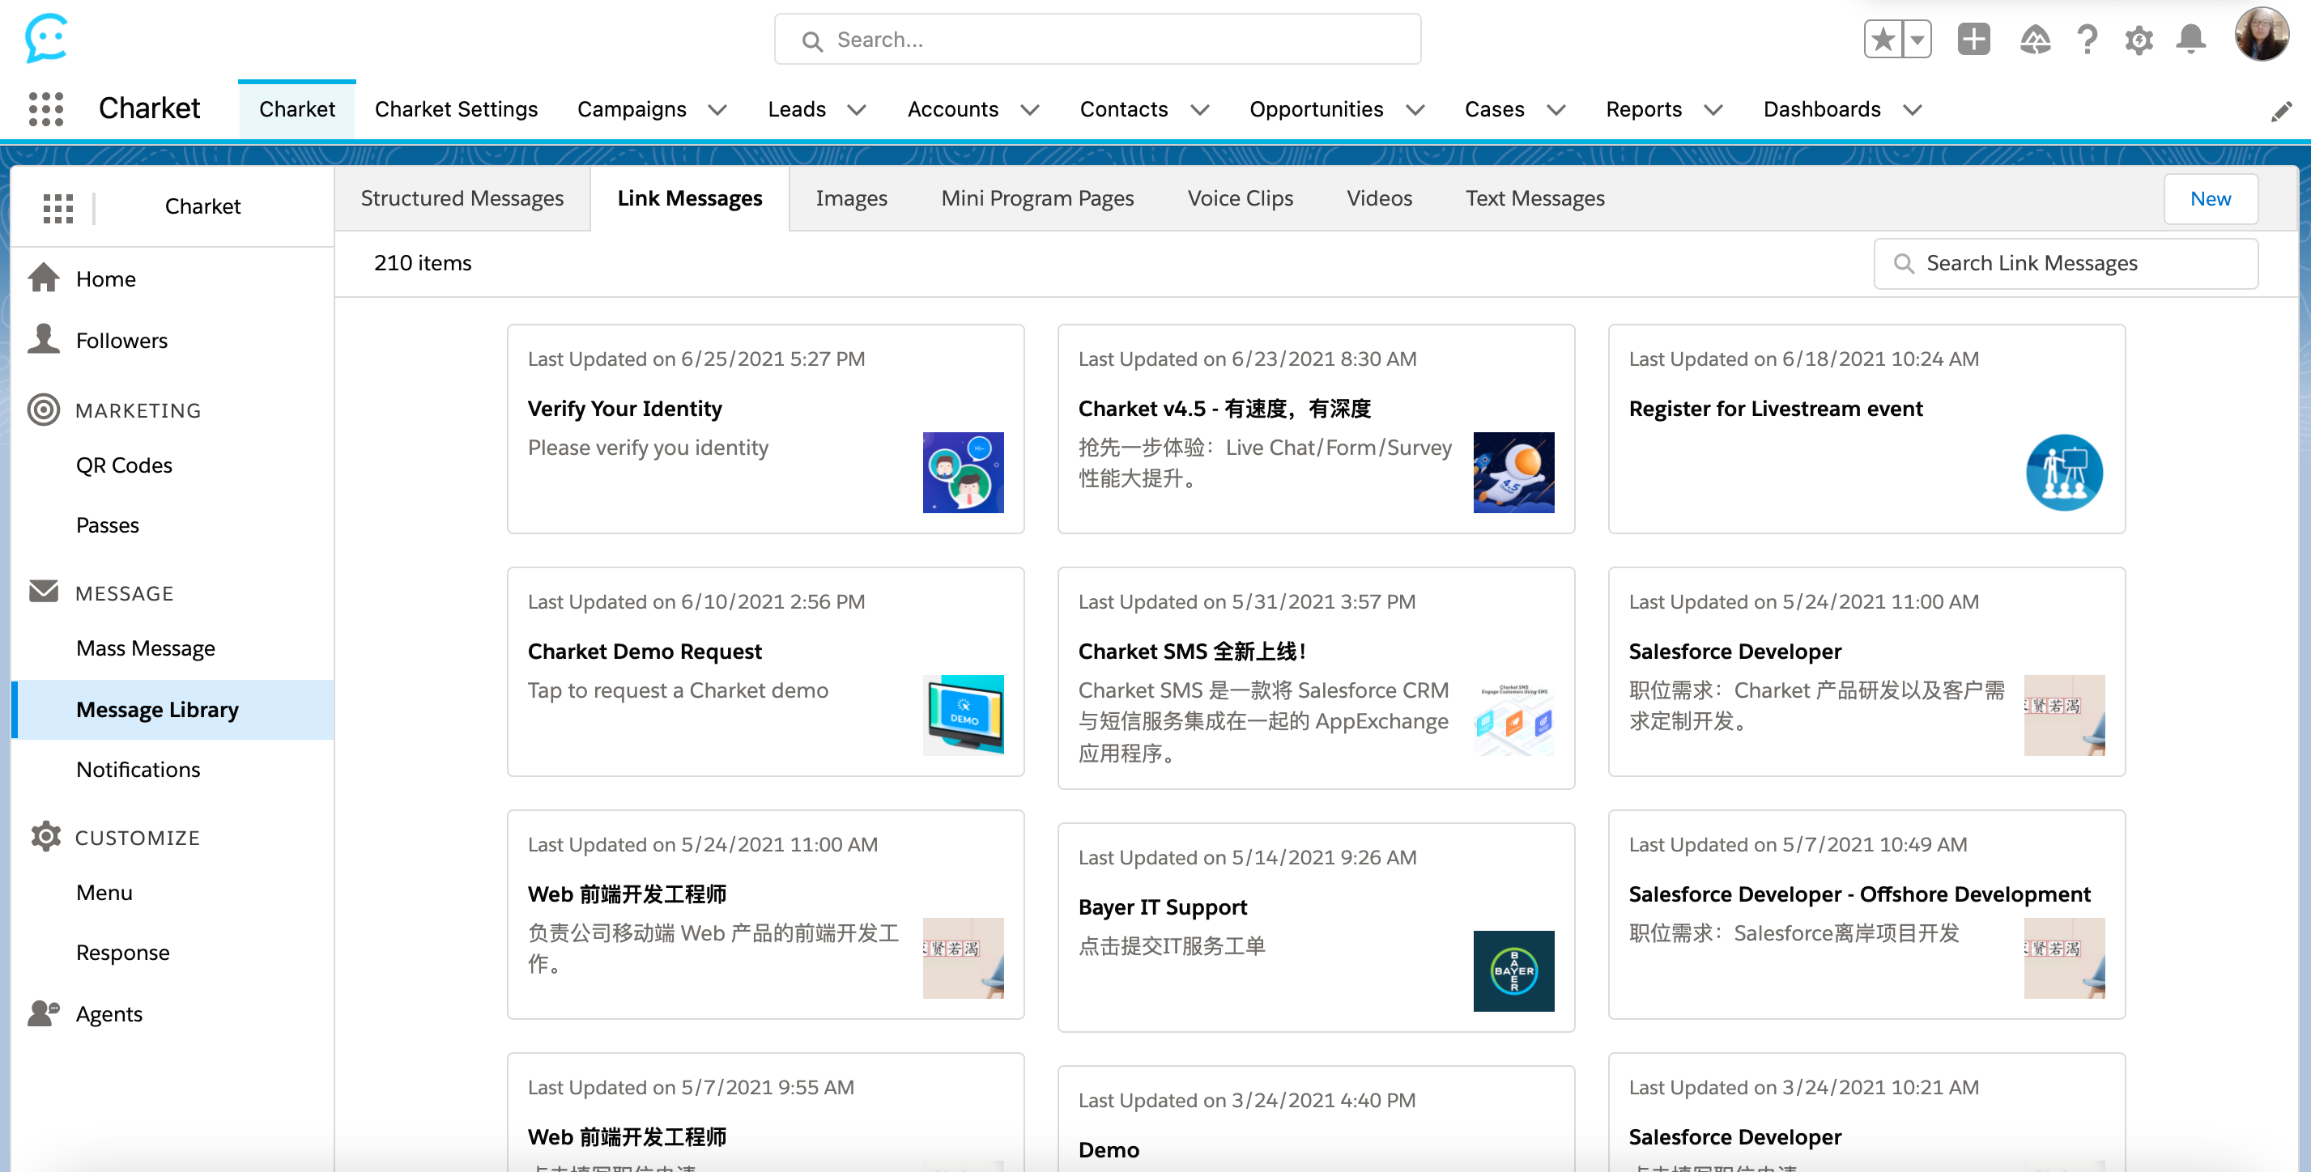Click the New button
This screenshot has height=1172, width=2311.
(2210, 198)
